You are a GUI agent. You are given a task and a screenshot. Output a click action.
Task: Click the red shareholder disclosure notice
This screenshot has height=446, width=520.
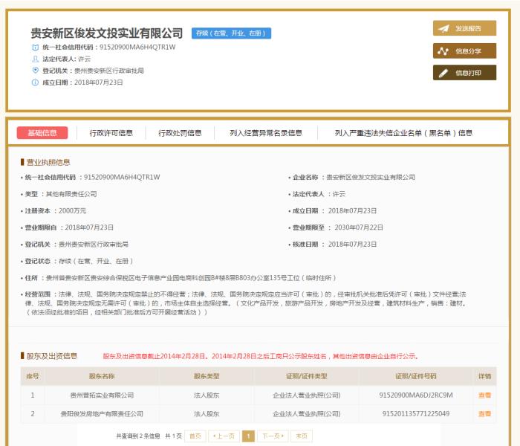(261, 356)
